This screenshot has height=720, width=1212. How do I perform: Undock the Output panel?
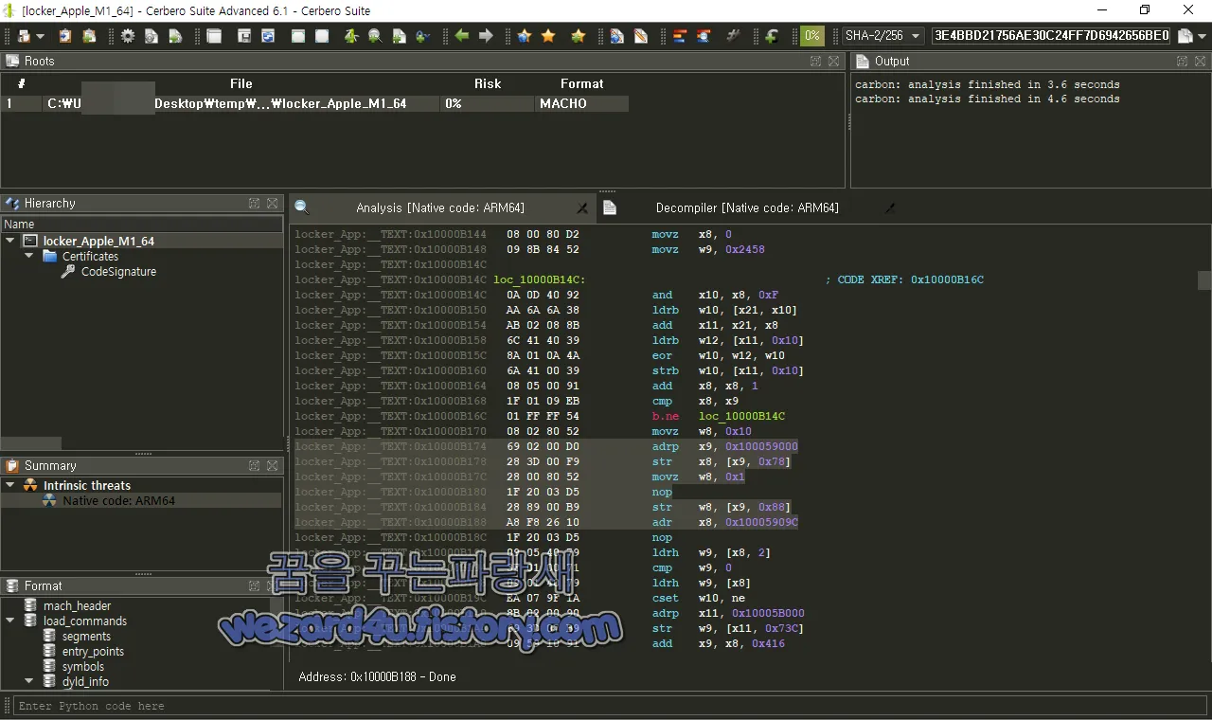pos(1182,61)
